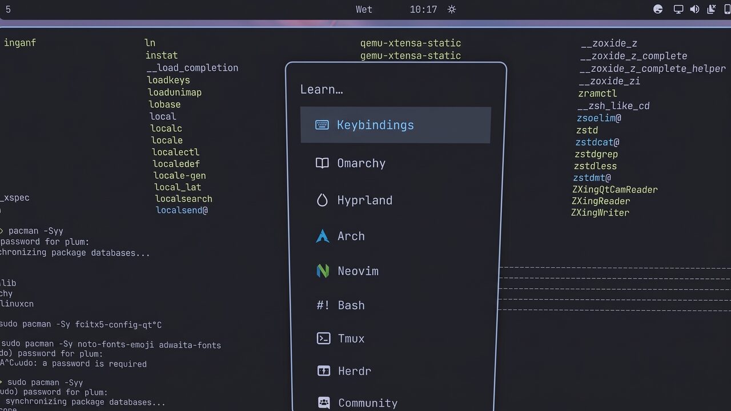731x411 pixels.
Task: Click the speaker volume icon in top bar
Action: tap(694, 9)
